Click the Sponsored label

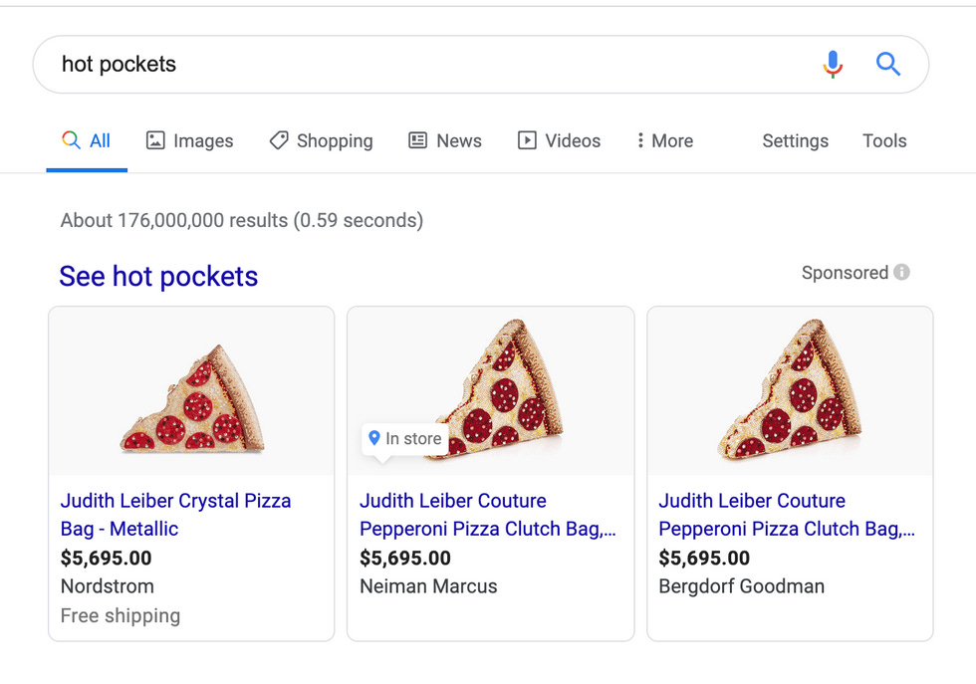click(x=845, y=273)
